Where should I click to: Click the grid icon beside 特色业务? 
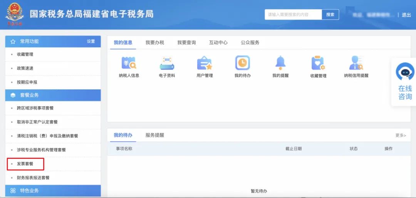tap(13, 191)
